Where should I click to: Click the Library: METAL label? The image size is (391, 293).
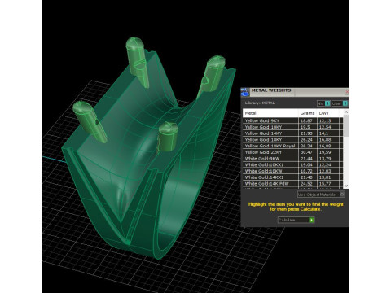pyautogui.click(x=260, y=103)
